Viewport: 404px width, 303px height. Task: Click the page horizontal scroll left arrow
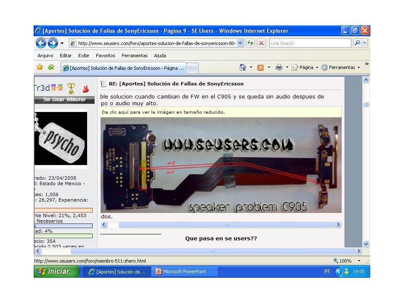click(x=38, y=251)
